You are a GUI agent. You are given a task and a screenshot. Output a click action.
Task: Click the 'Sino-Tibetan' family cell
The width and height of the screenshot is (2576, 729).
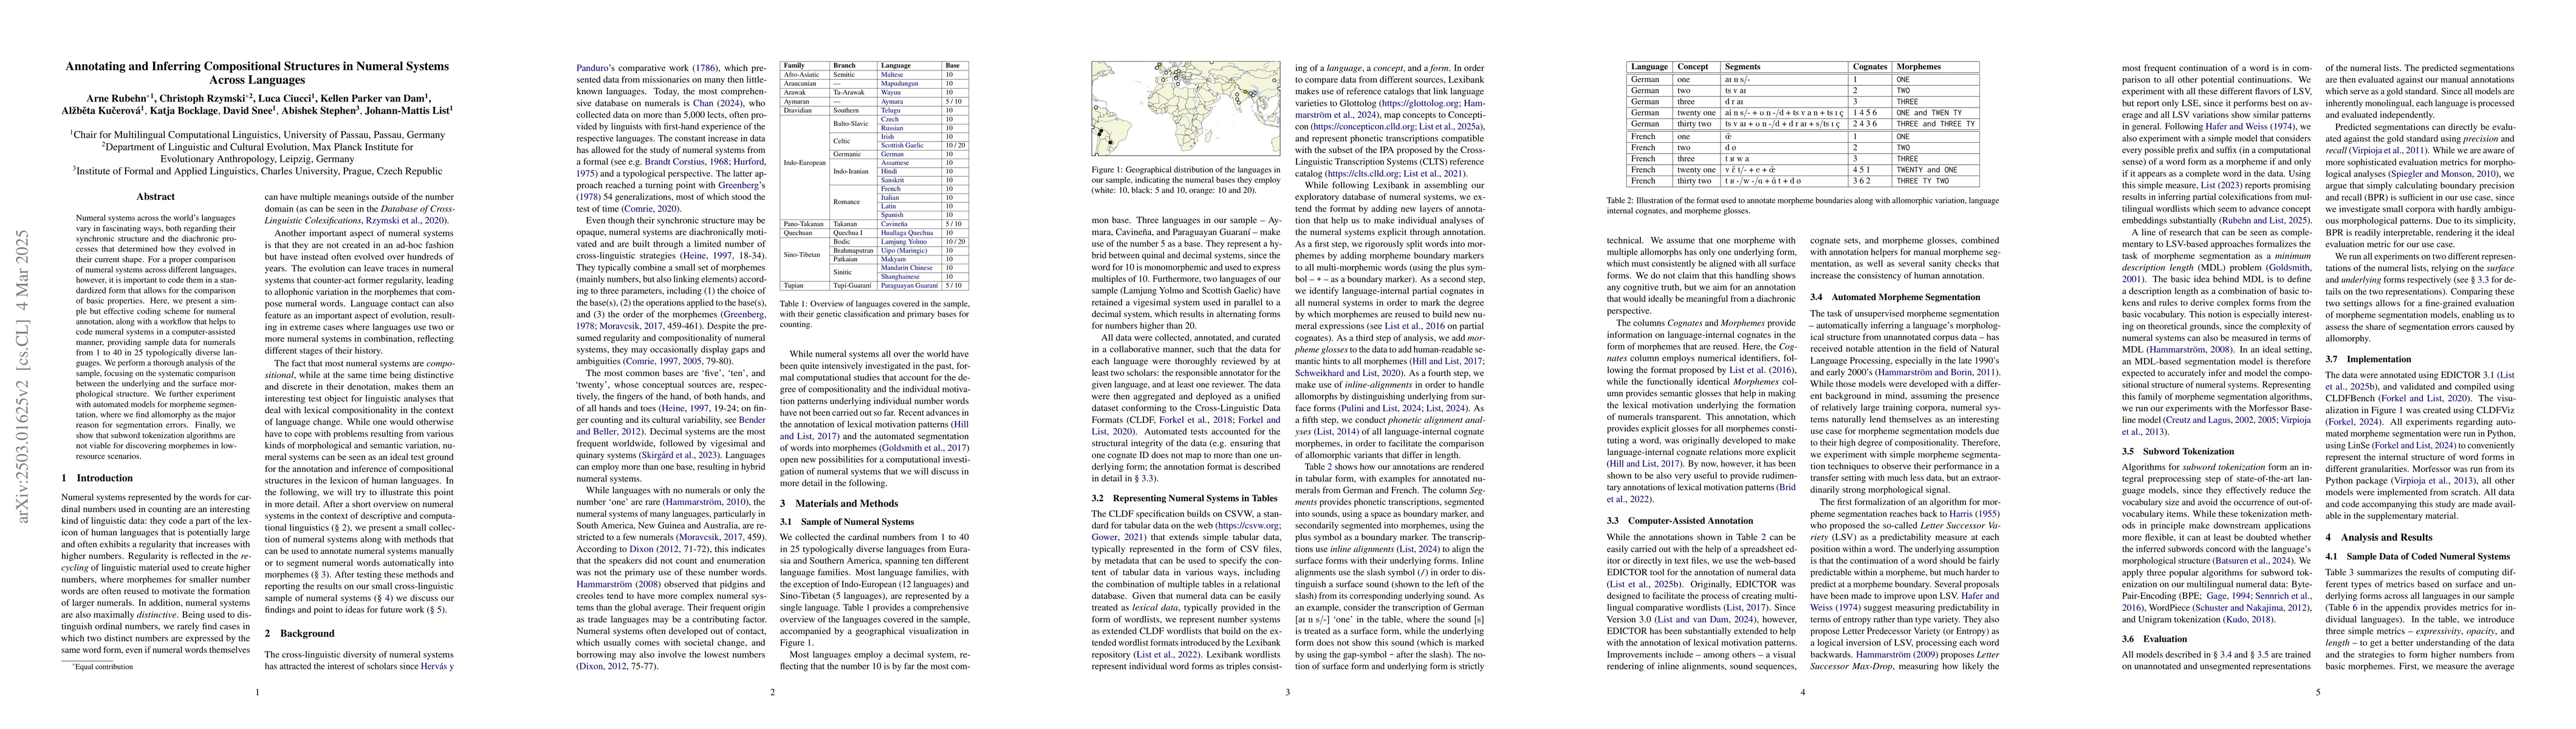click(x=802, y=255)
